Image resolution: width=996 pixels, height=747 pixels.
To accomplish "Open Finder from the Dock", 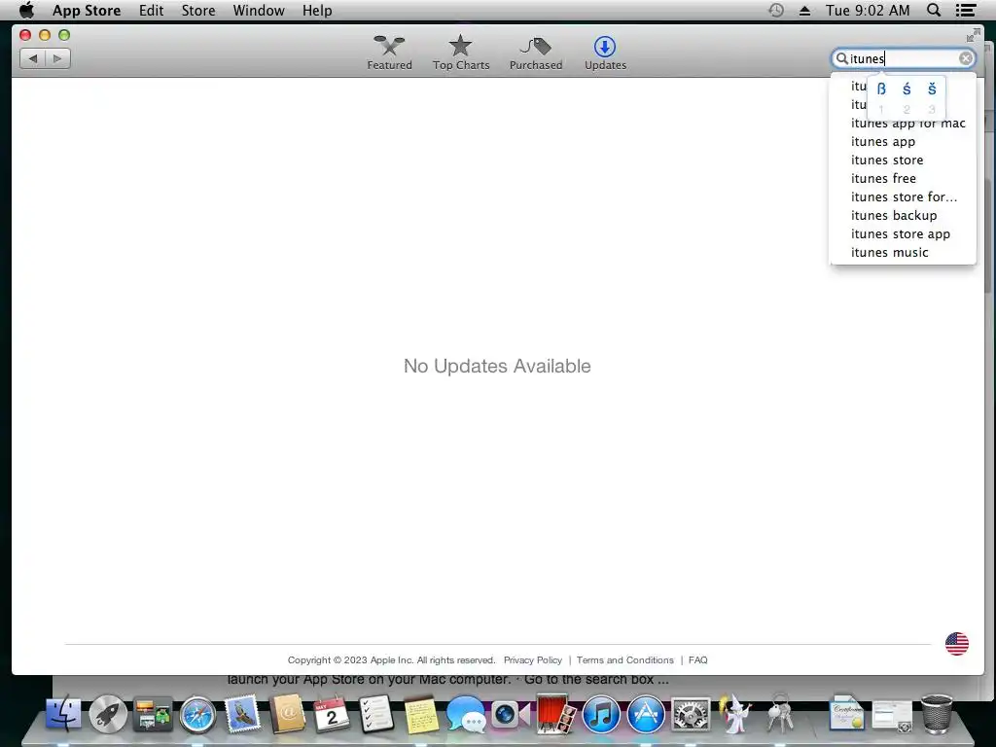I will pyautogui.click(x=63, y=714).
